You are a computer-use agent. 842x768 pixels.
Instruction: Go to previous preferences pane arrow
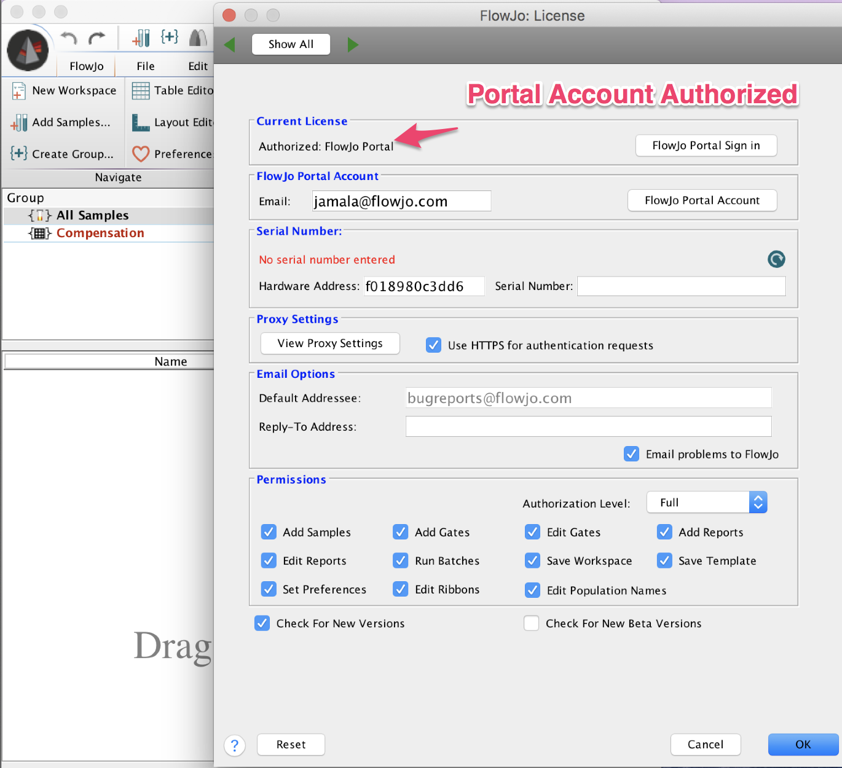(230, 44)
